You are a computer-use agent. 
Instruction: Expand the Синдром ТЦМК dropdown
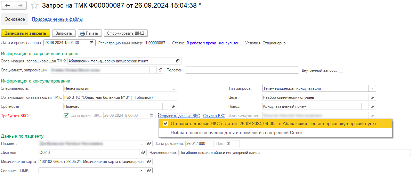pyautogui.click(x=141, y=170)
